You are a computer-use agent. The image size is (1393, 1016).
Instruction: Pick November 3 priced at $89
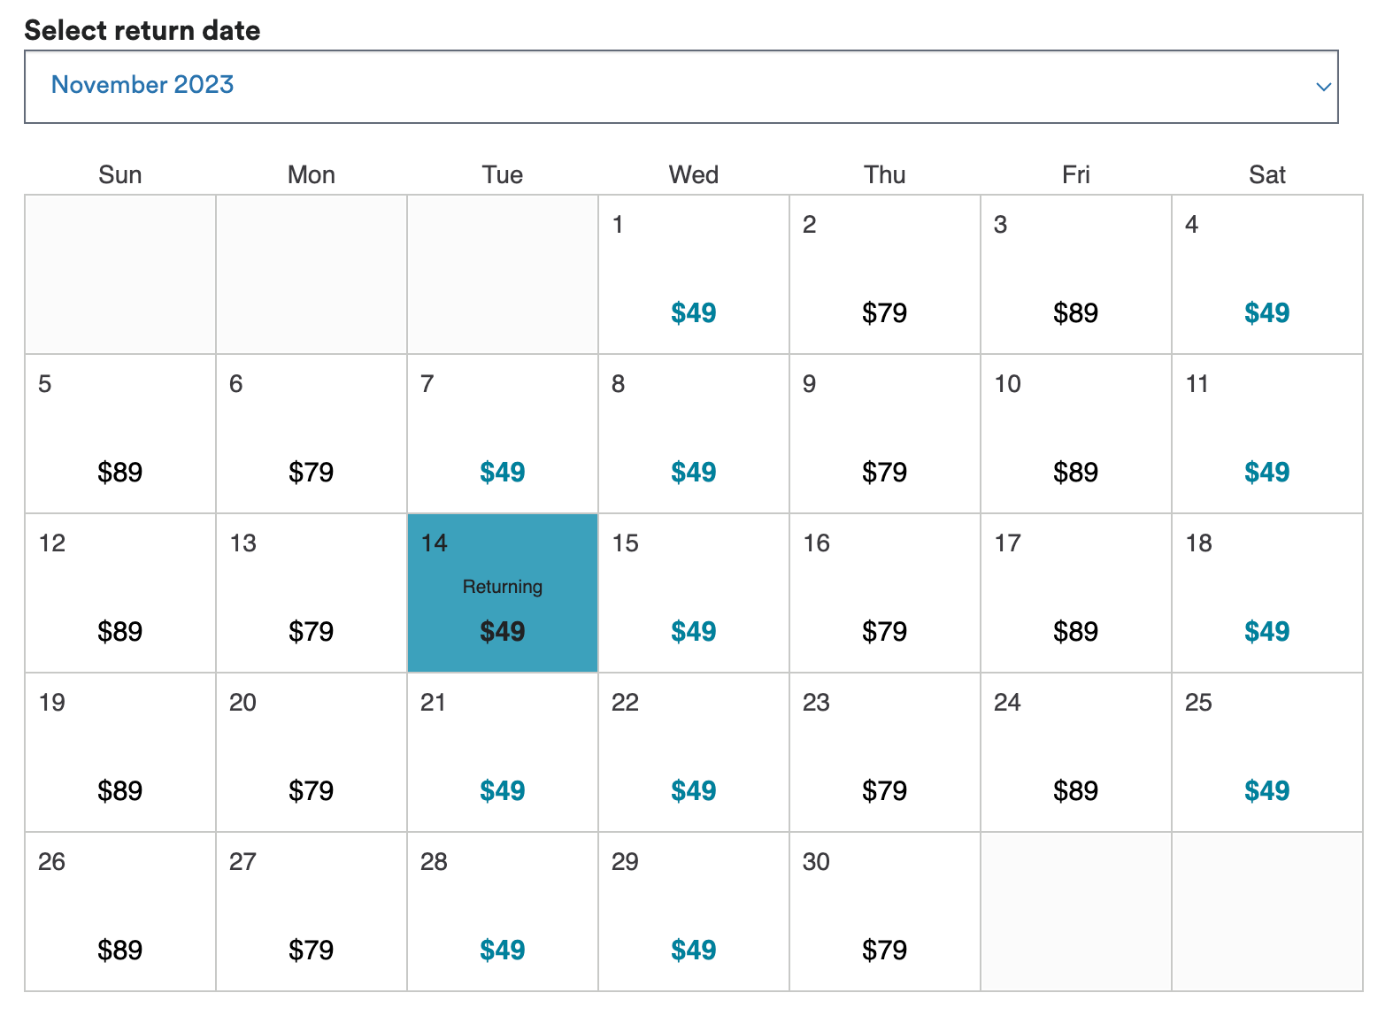(1075, 274)
